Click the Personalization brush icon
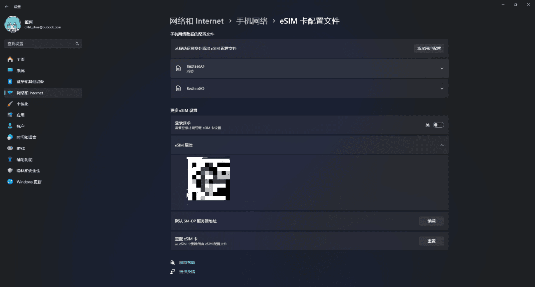535x287 pixels. [10, 104]
